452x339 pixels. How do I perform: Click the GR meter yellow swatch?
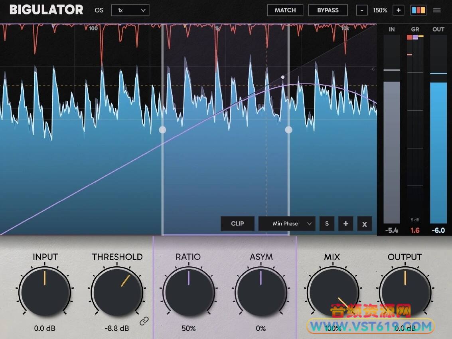(x=421, y=36)
